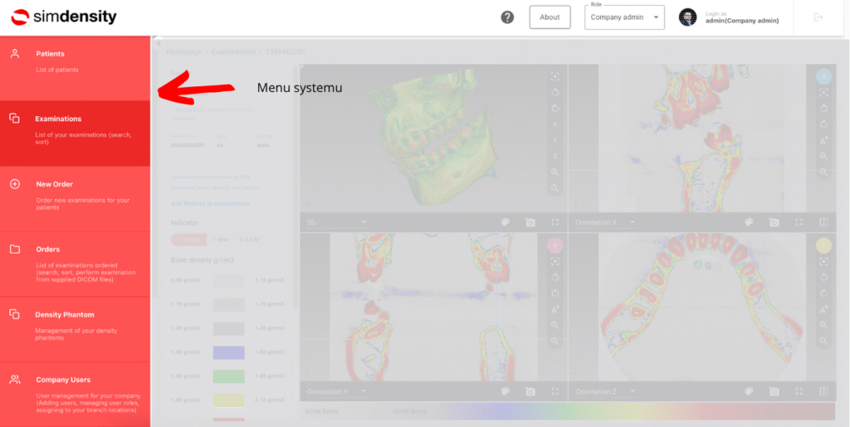Click camera icon in Orientation Z toolbar
The height and width of the screenshot is (427, 850).
[x=774, y=391]
